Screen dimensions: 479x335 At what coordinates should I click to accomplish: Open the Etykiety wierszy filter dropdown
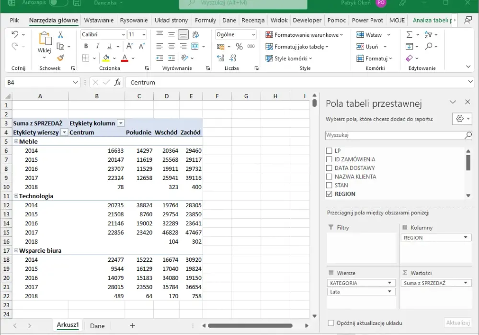[x=64, y=133]
